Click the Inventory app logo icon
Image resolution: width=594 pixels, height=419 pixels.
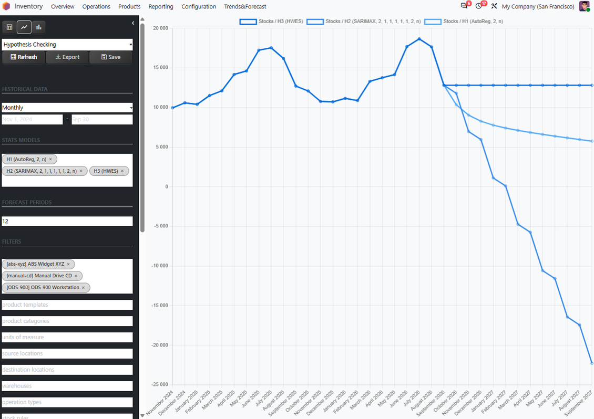click(6, 6)
